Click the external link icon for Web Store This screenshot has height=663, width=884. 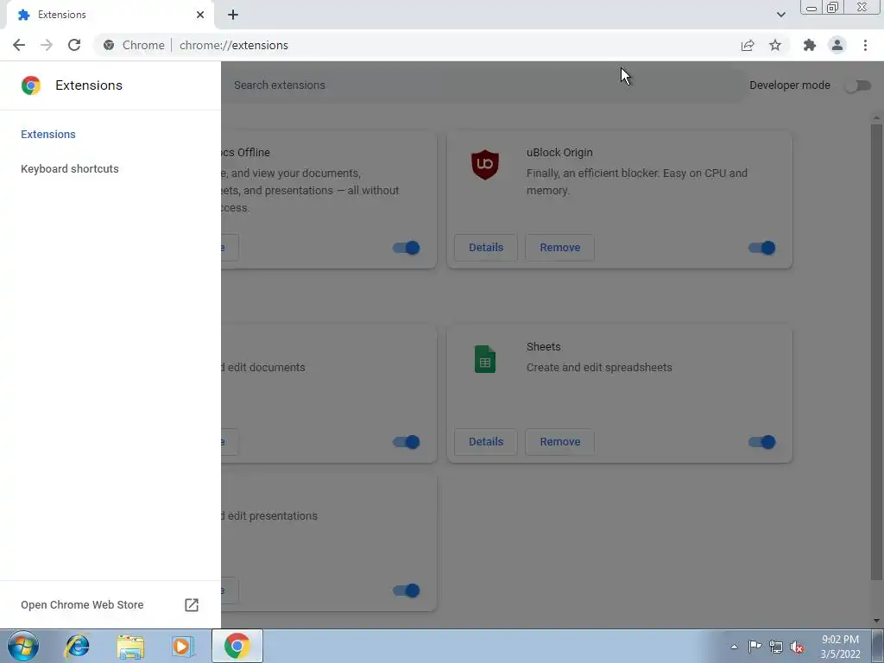[x=192, y=605]
